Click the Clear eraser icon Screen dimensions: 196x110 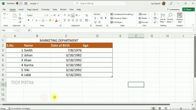(155, 22)
